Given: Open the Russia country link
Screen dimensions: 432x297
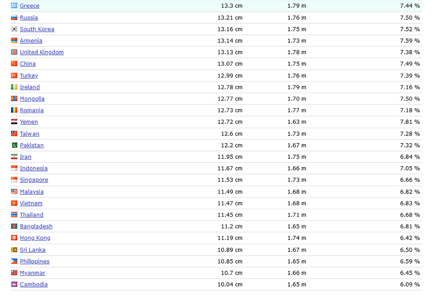Looking at the screenshot, I should [29, 17].
